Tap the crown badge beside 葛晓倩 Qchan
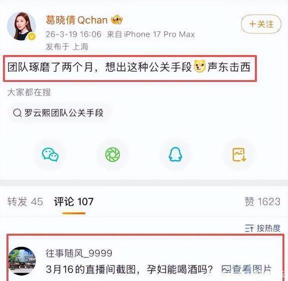The width and height of the screenshot is (288, 281). point(117,19)
